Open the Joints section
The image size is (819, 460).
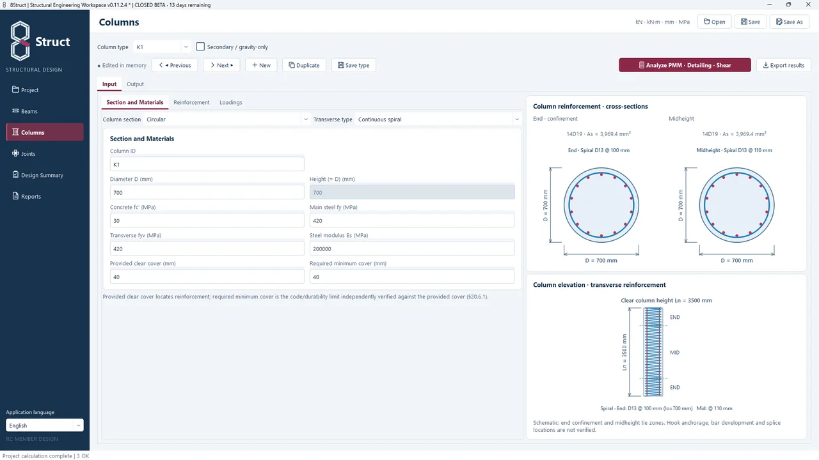pyautogui.click(x=45, y=154)
